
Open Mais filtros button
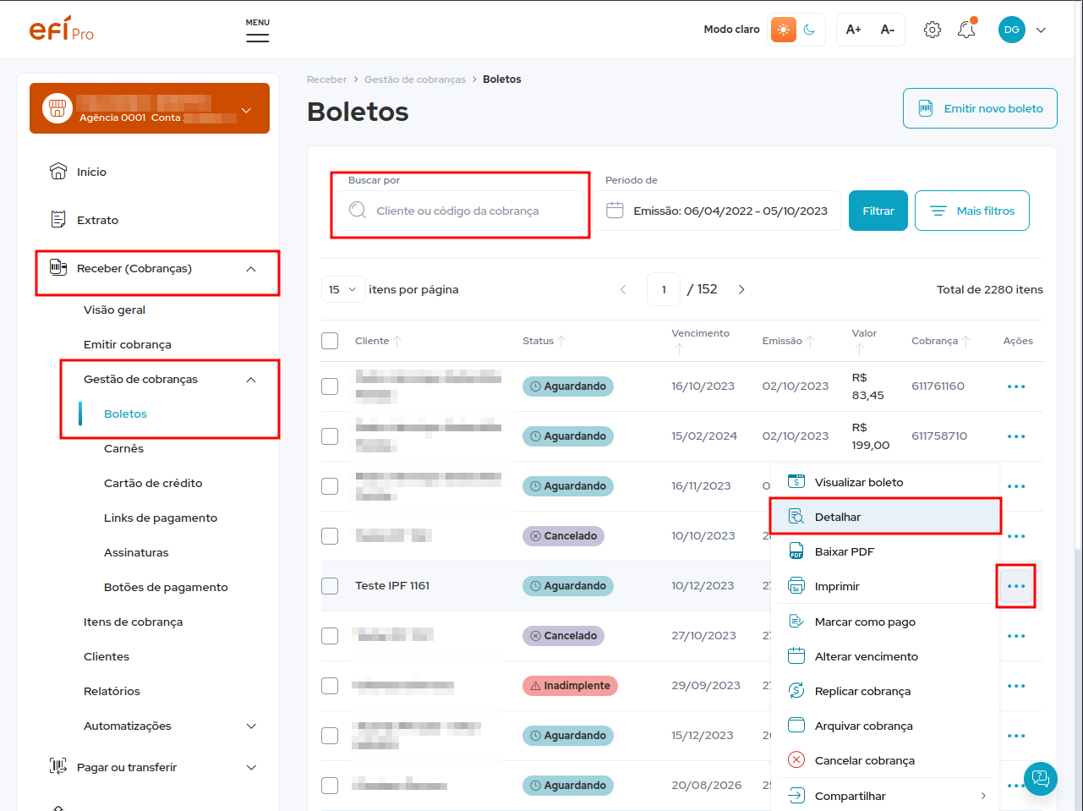(x=972, y=211)
